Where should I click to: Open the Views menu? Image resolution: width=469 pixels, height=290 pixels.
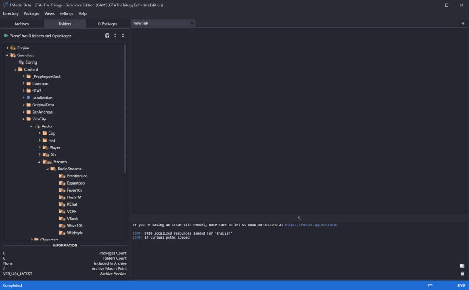pos(49,13)
